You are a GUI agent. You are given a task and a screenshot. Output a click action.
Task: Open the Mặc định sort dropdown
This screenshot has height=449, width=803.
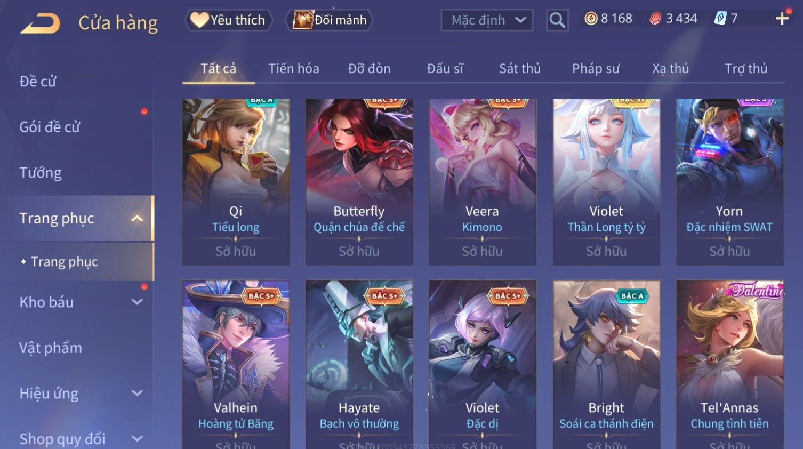point(487,20)
